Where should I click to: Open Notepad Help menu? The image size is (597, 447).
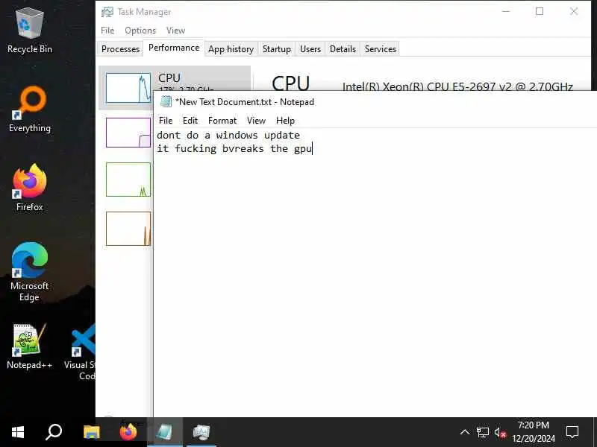[285, 121]
